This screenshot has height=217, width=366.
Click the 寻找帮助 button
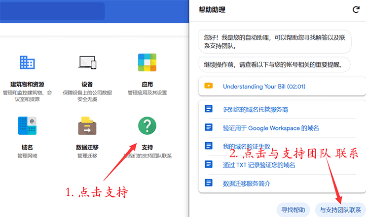pos(293,210)
